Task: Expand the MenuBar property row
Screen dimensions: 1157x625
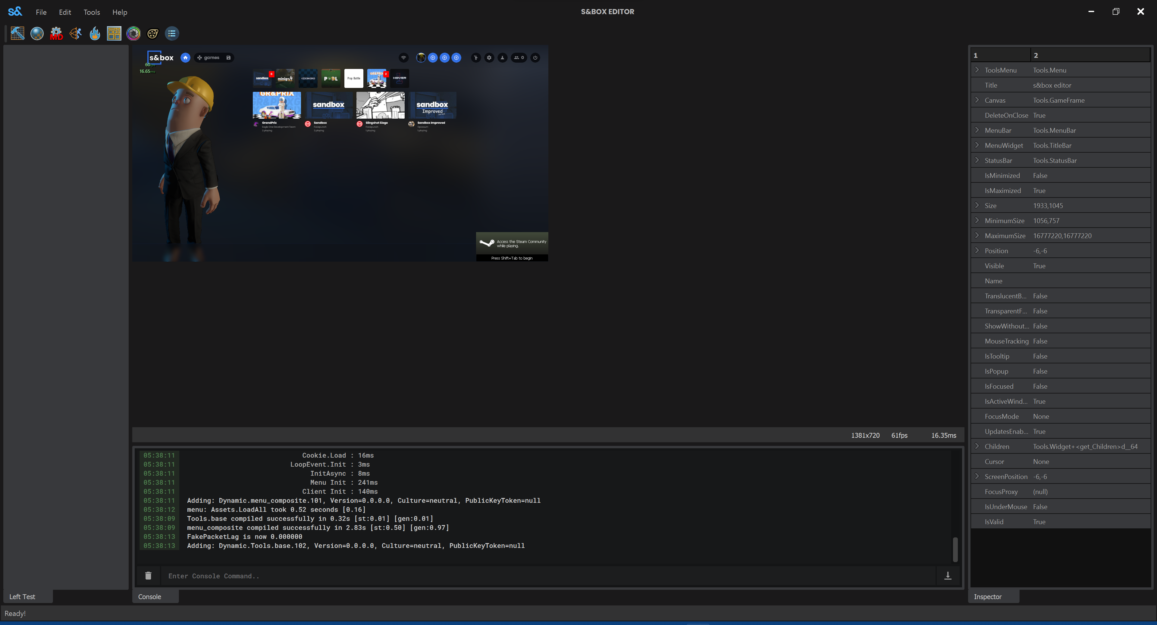Action: pos(977,130)
